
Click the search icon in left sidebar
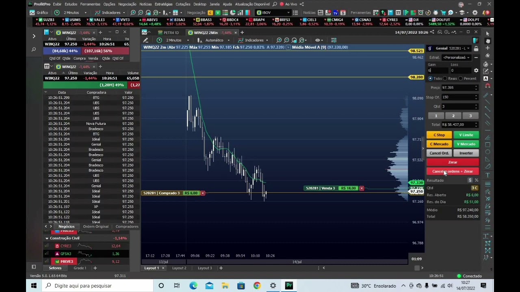(x=34, y=49)
